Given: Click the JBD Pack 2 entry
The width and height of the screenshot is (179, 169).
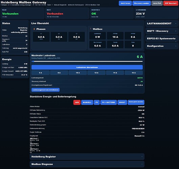Looking at the screenshot, I should (x=34, y=145).
